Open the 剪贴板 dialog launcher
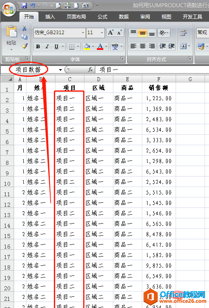 click(27, 58)
